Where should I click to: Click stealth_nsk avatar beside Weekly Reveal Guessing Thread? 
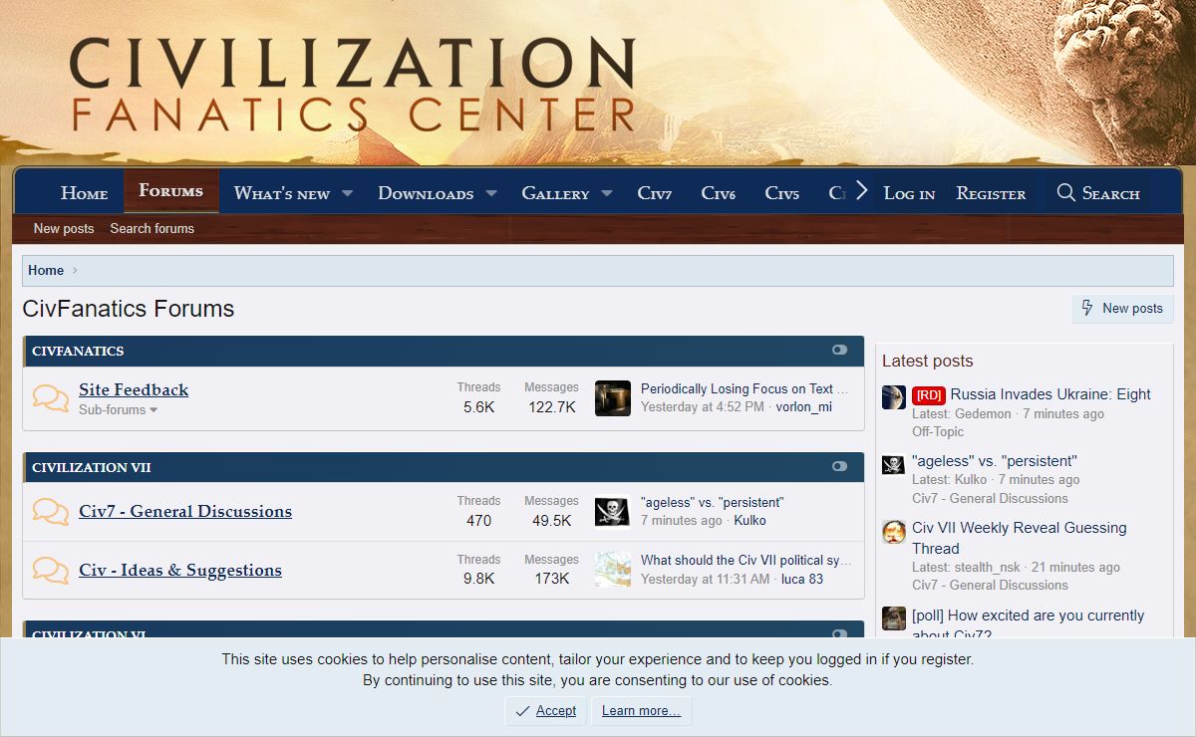[x=894, y=531]
